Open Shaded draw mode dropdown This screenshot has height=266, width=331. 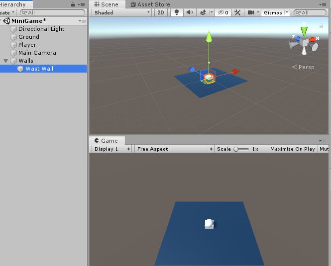(122, 12)
